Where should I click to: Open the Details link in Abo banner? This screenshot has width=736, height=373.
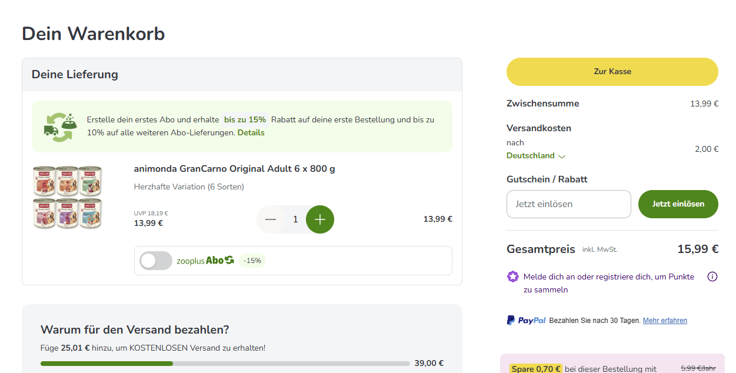pyautogui.click(x=251, y=133)
